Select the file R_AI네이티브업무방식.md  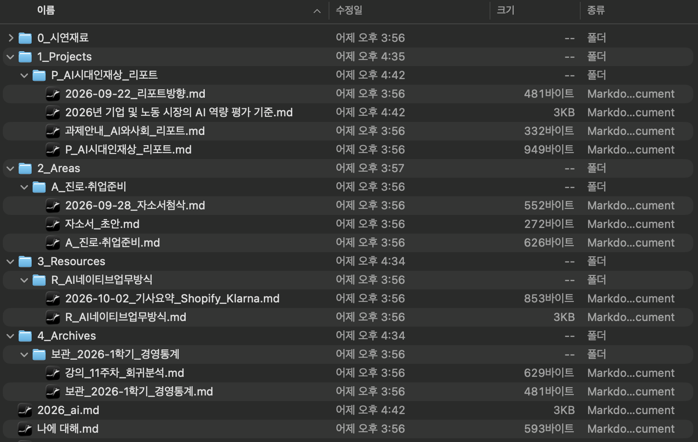126,317
